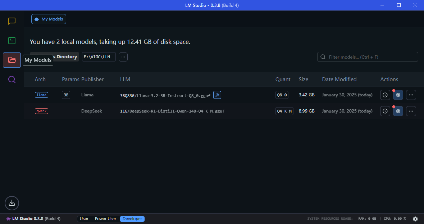Open more actions for DeepSeek row

pyautogui.click(x=411, y=111)
